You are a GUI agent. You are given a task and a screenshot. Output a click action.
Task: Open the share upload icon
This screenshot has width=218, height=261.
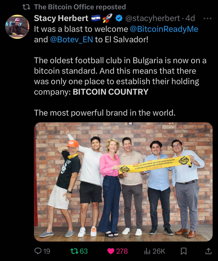point(208,251)
